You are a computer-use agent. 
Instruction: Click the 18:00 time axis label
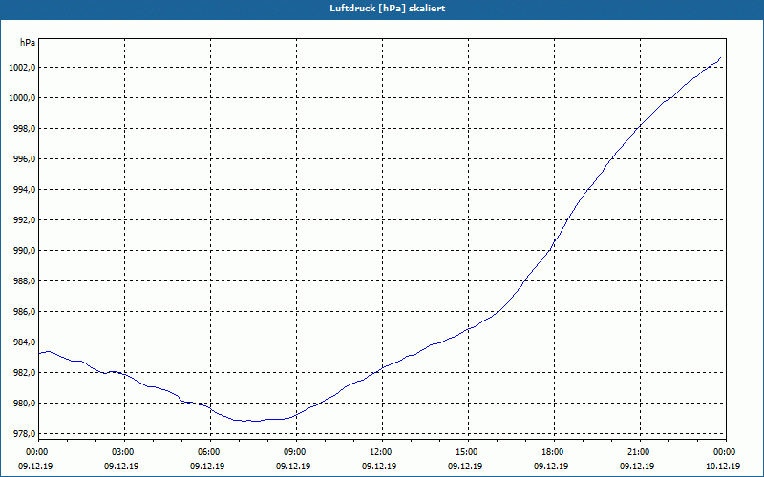pyautogui.click(x=554, y=452)
